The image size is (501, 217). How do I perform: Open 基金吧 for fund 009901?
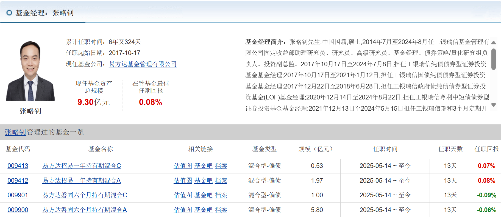204,195
